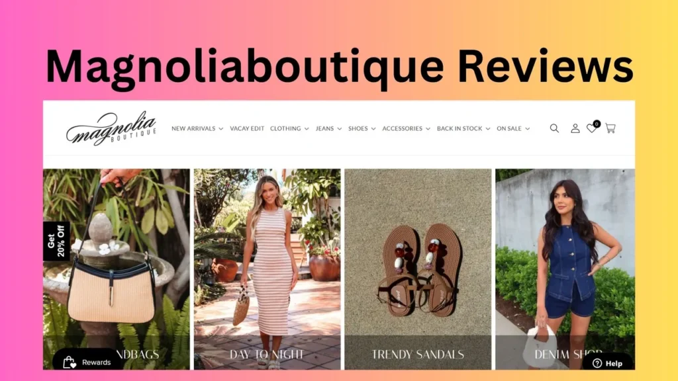Screen dimensions: 678x381
Task: Open the Day To Night collection tile
Action: coord(267,269)
